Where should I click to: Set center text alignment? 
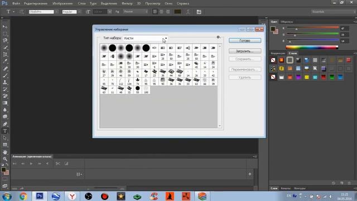coord(161,12)
